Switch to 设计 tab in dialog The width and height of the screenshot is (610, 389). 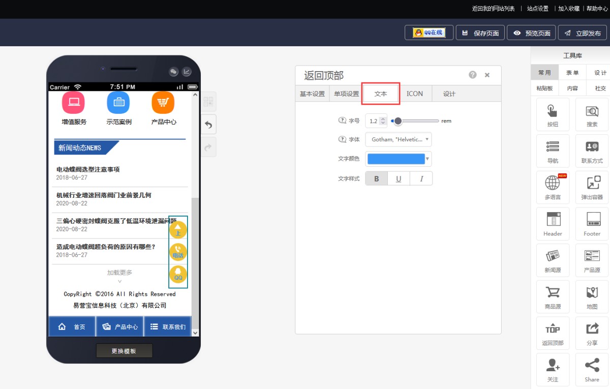(x=449, y=94)
